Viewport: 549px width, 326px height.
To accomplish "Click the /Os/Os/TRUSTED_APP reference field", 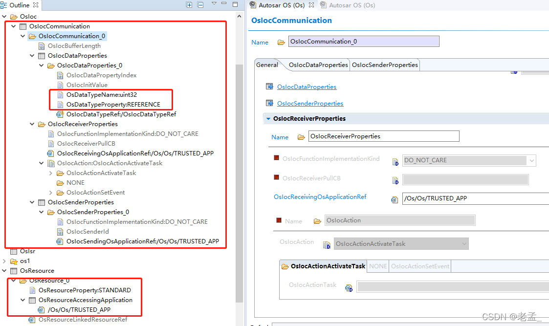I will pyautogui.click(x=476, y=198).
